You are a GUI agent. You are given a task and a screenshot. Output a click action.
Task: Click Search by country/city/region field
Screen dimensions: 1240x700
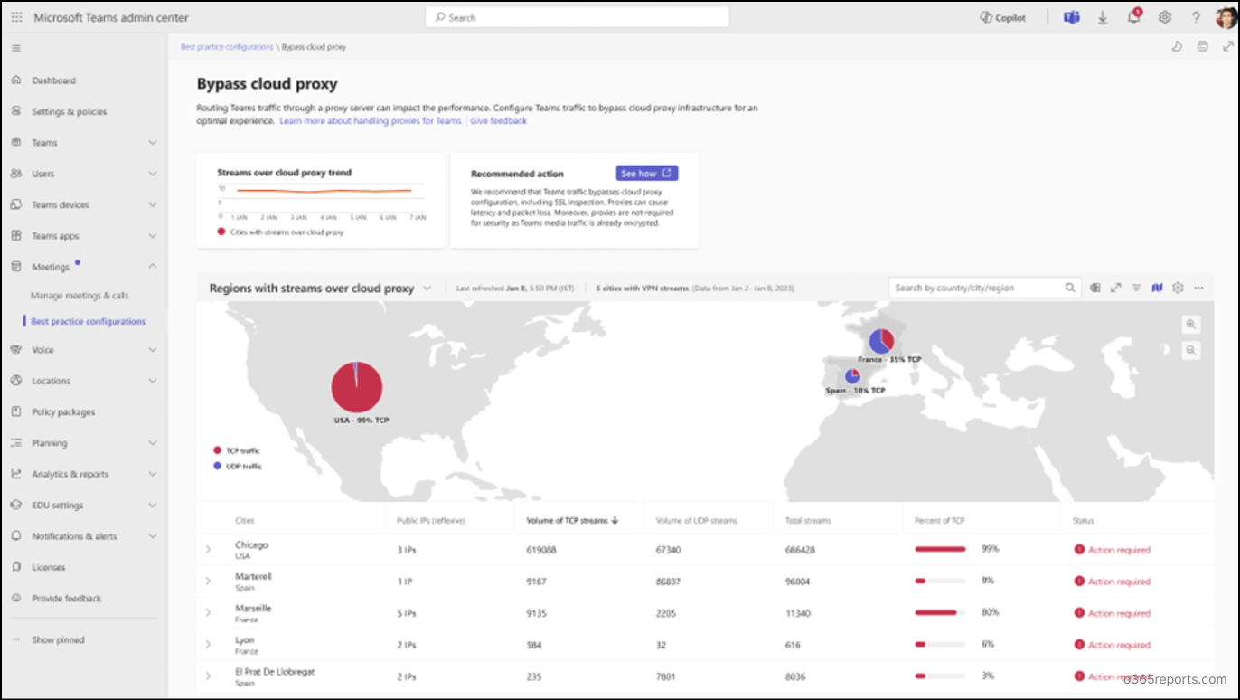(x=984, y=288)
